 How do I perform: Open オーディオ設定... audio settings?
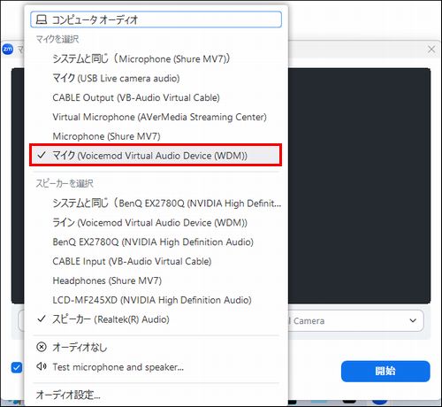coord(156,395)
